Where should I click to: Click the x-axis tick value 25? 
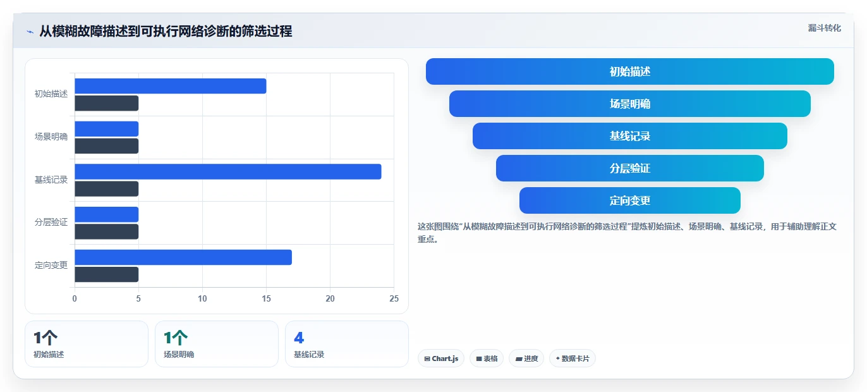click(394, 298)
